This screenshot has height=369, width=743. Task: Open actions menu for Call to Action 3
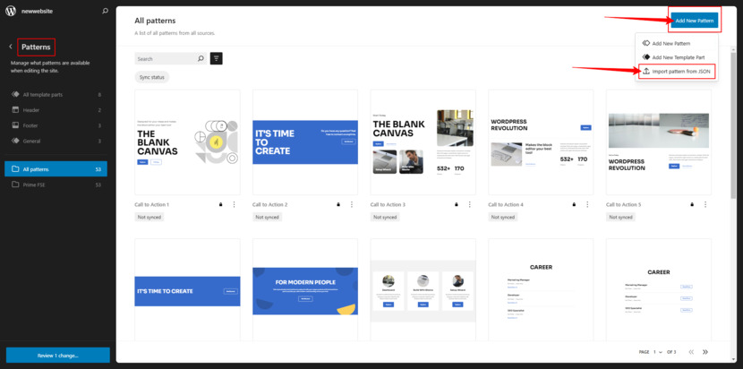point(470,204)
